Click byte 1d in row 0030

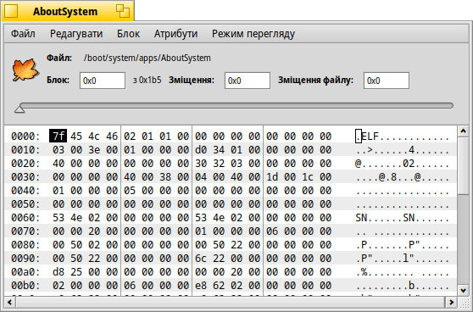point(272,177)
